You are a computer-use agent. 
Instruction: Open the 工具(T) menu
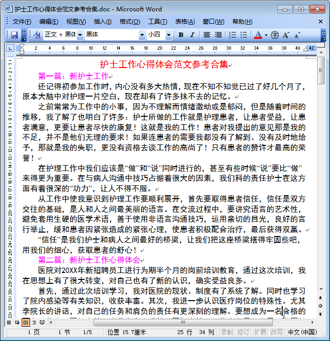[158, 22]
